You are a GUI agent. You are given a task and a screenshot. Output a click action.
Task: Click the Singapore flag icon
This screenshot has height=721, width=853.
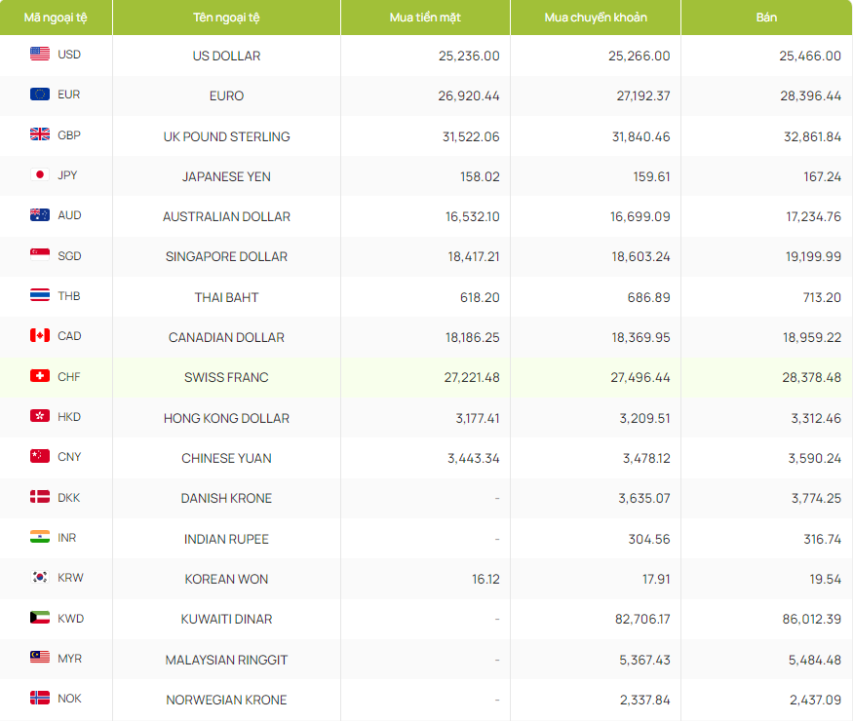pyautogui.click(x=40, y=256)
